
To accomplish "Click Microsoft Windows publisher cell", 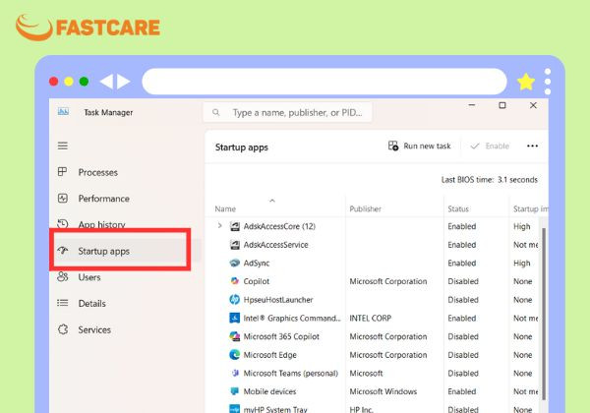I will (383, 391).
